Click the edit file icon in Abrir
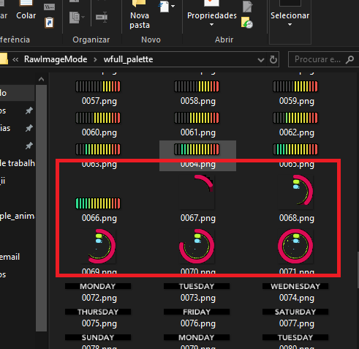 (x=247, y=6)
